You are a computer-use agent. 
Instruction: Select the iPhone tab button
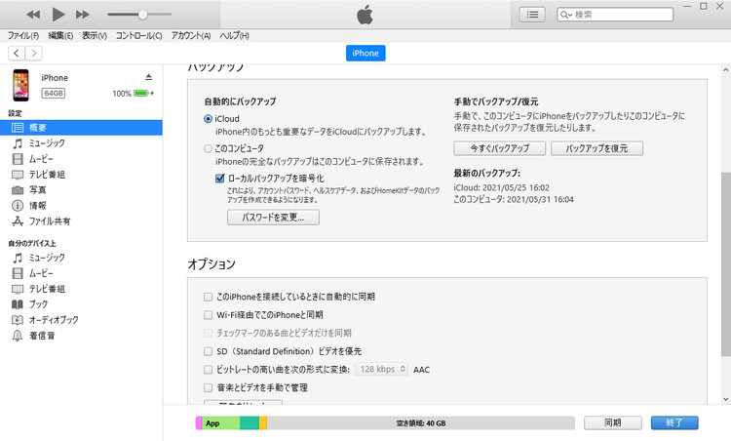tap(365, 54)
